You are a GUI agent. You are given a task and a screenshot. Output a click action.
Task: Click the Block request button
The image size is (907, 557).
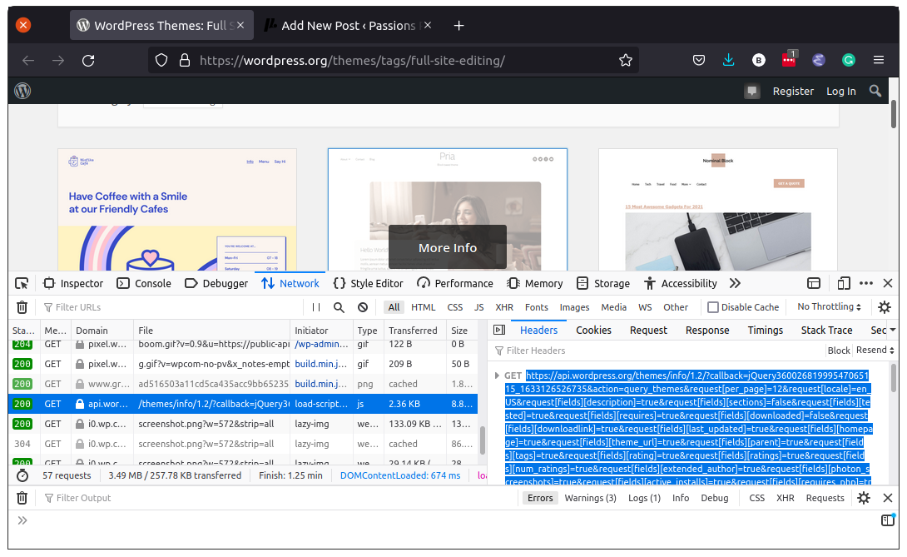tap(838, 351)
